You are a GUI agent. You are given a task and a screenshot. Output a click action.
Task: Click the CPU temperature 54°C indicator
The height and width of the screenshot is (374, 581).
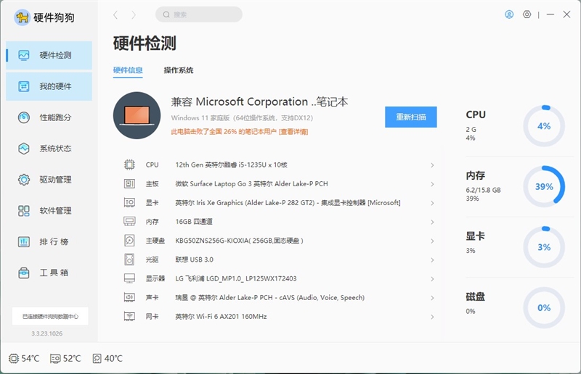(x=24, y=359)
